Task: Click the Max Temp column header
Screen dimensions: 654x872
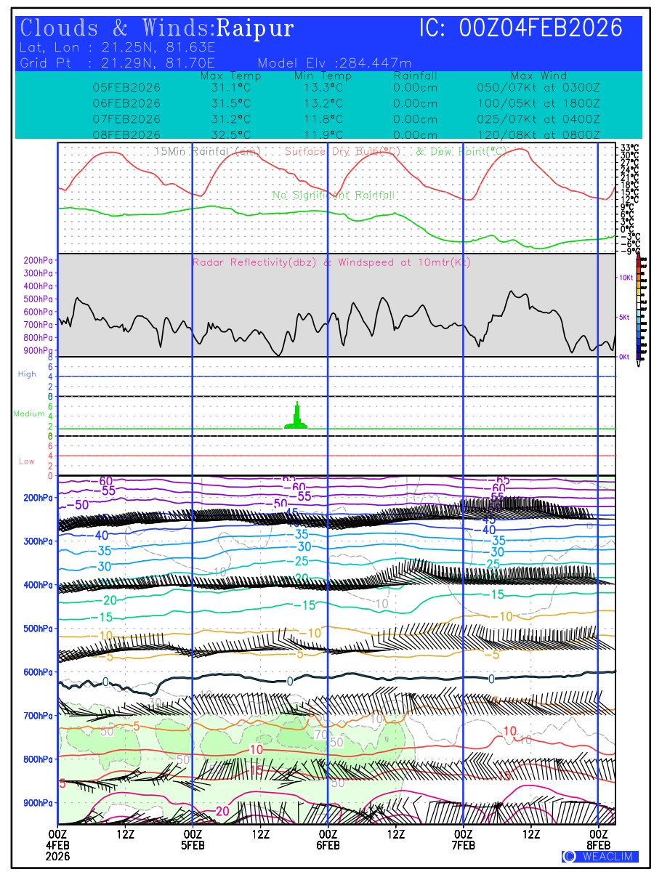Action: pyautogui.click(x=225, y=76)
